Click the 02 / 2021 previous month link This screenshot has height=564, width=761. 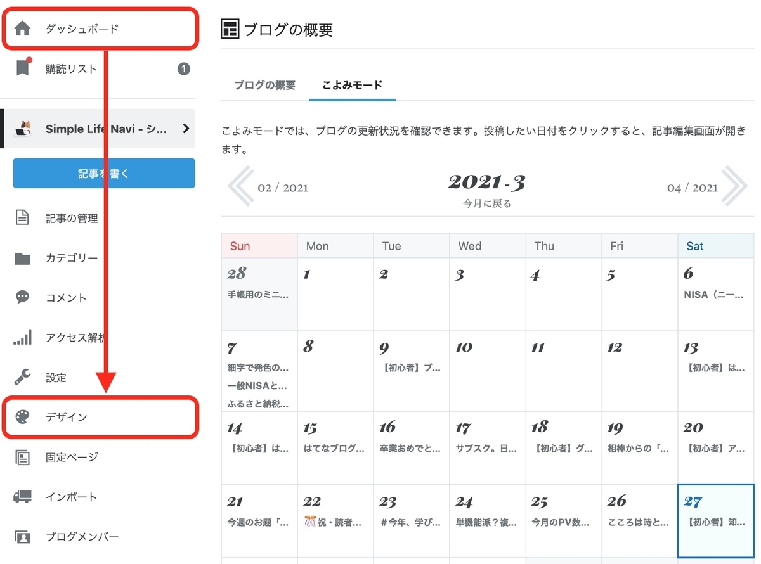click(283, 188)
